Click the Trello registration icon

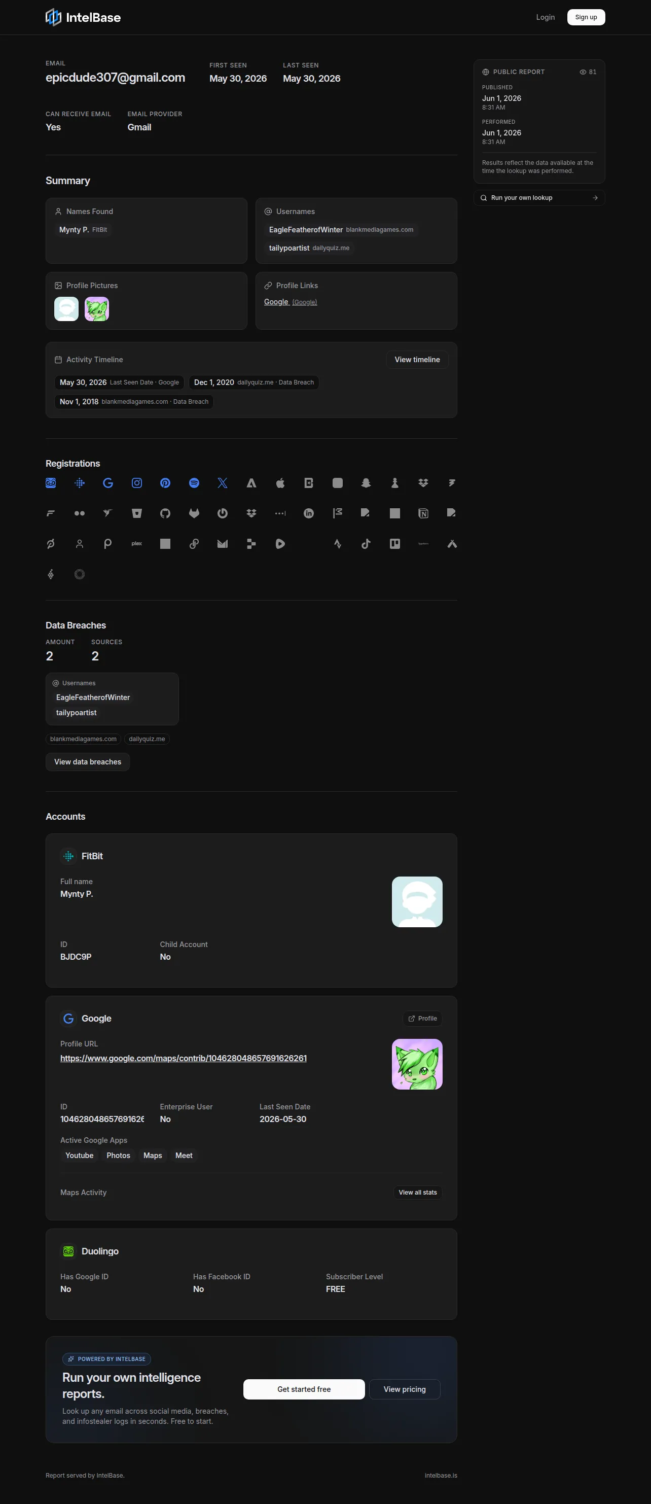coord(395,544)
